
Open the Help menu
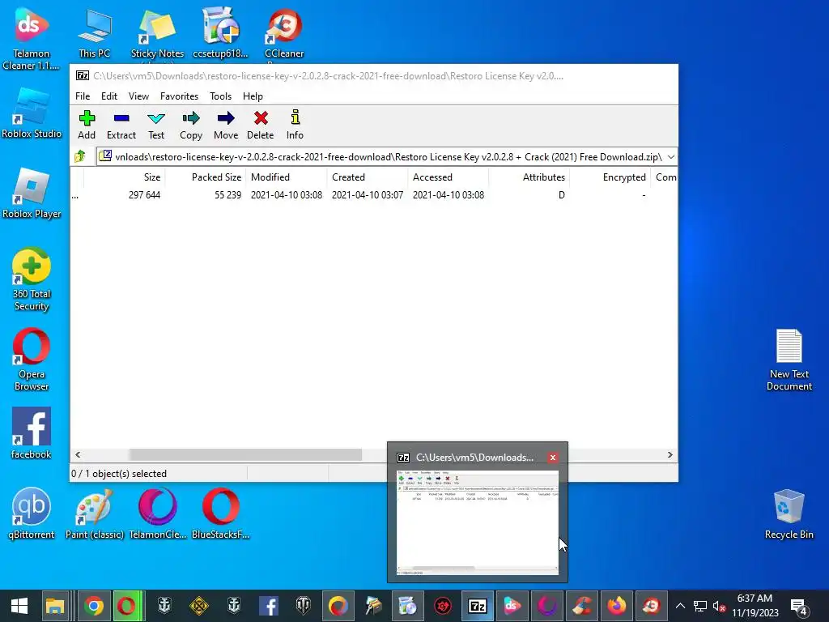click(253, 96)
